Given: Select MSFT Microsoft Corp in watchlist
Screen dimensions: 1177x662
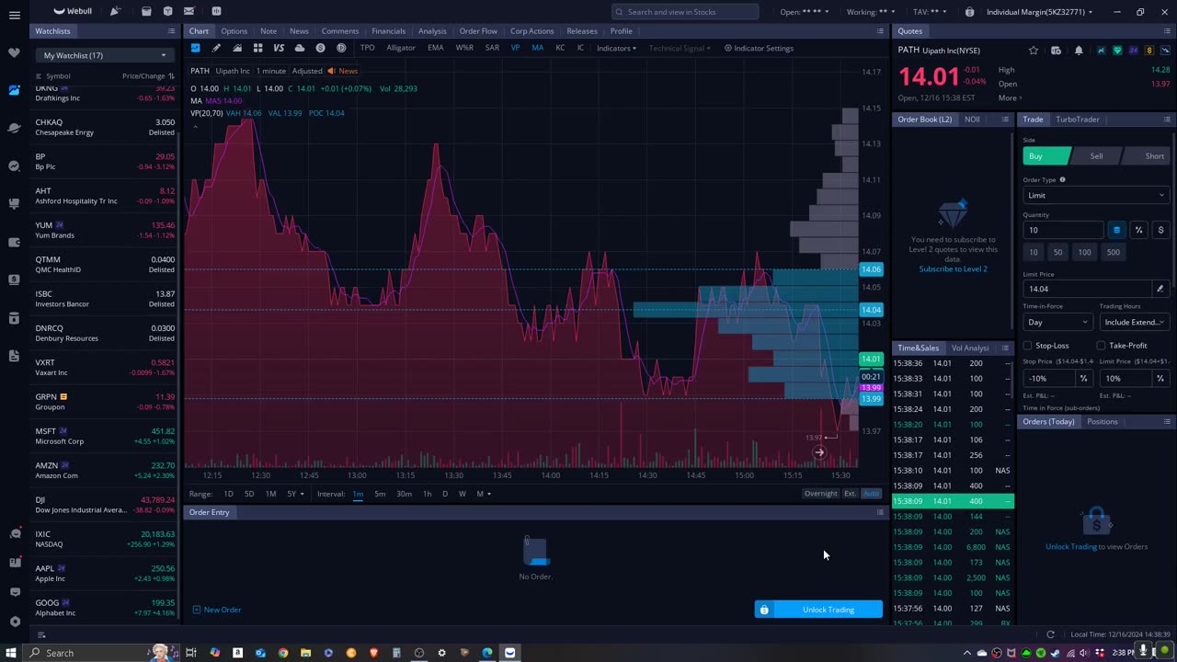Looking at the screenshot, I should point(105,436).
